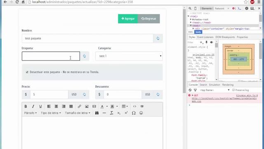Viewport: 264px width, 149px height.
Task: Add new style rule plus icon
Action: tap(201, 42)
